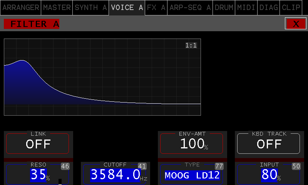Click the 1:1 zoom ratio label
This screenshot has width=308, height=185.
click(x=191, y=45)
